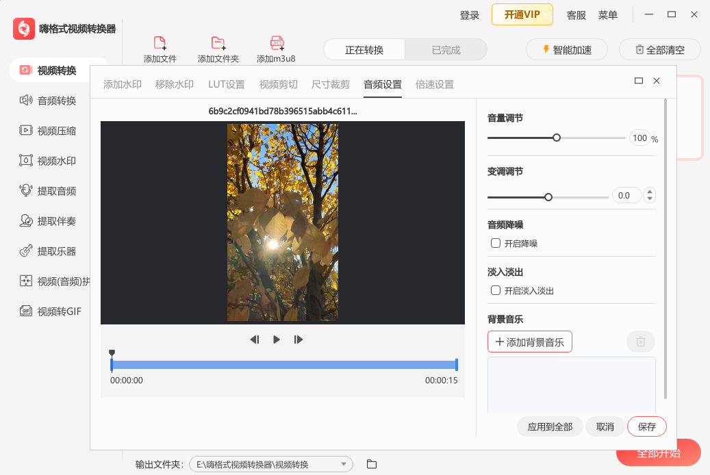Select the 视频压缩 sidebar icon

pos(42,130)
